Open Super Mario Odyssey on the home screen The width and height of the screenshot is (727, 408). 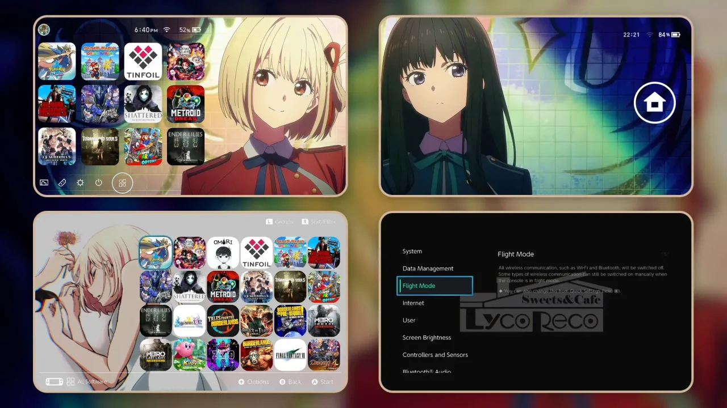coord(143,146)
